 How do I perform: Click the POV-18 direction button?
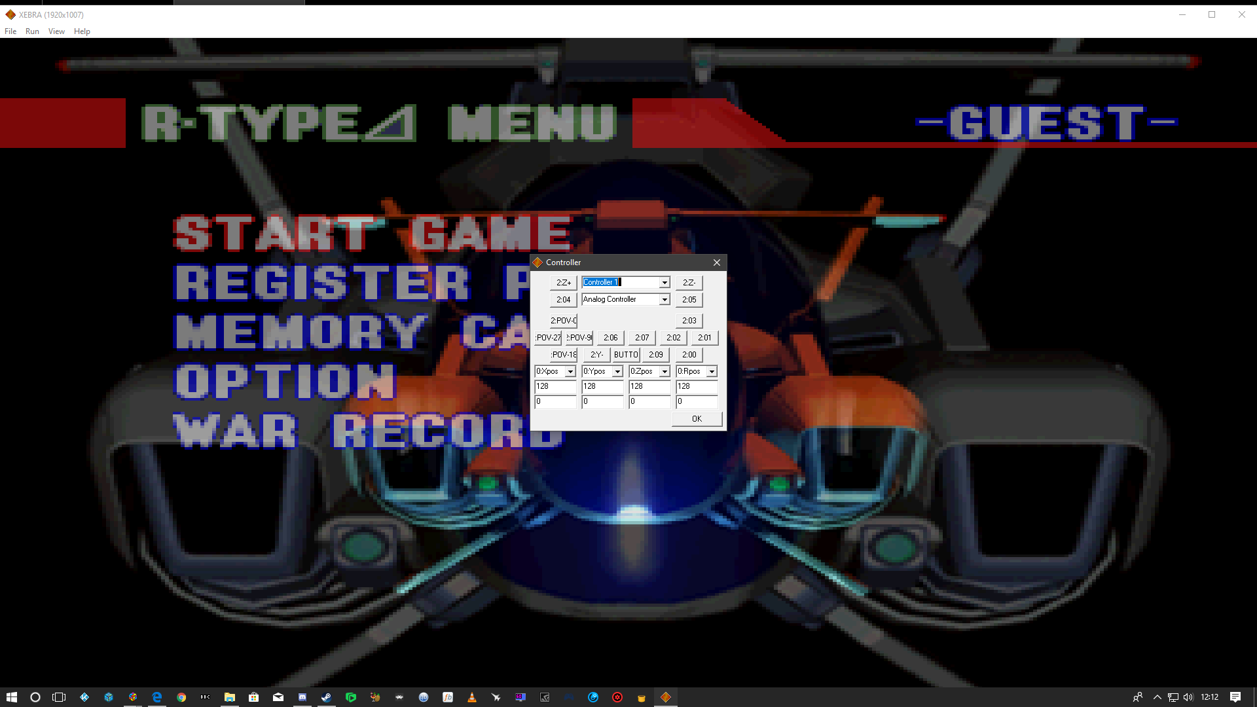click(563, 355)
